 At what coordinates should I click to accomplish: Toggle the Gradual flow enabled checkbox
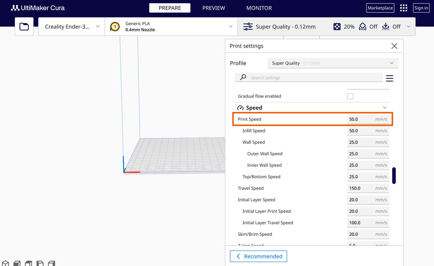point(350,96)
